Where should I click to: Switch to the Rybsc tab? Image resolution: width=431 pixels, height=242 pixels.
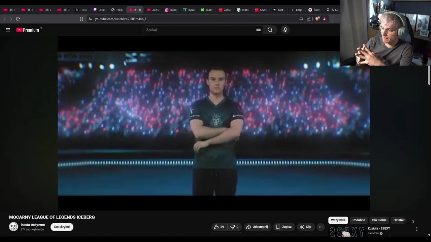point(189,10)
